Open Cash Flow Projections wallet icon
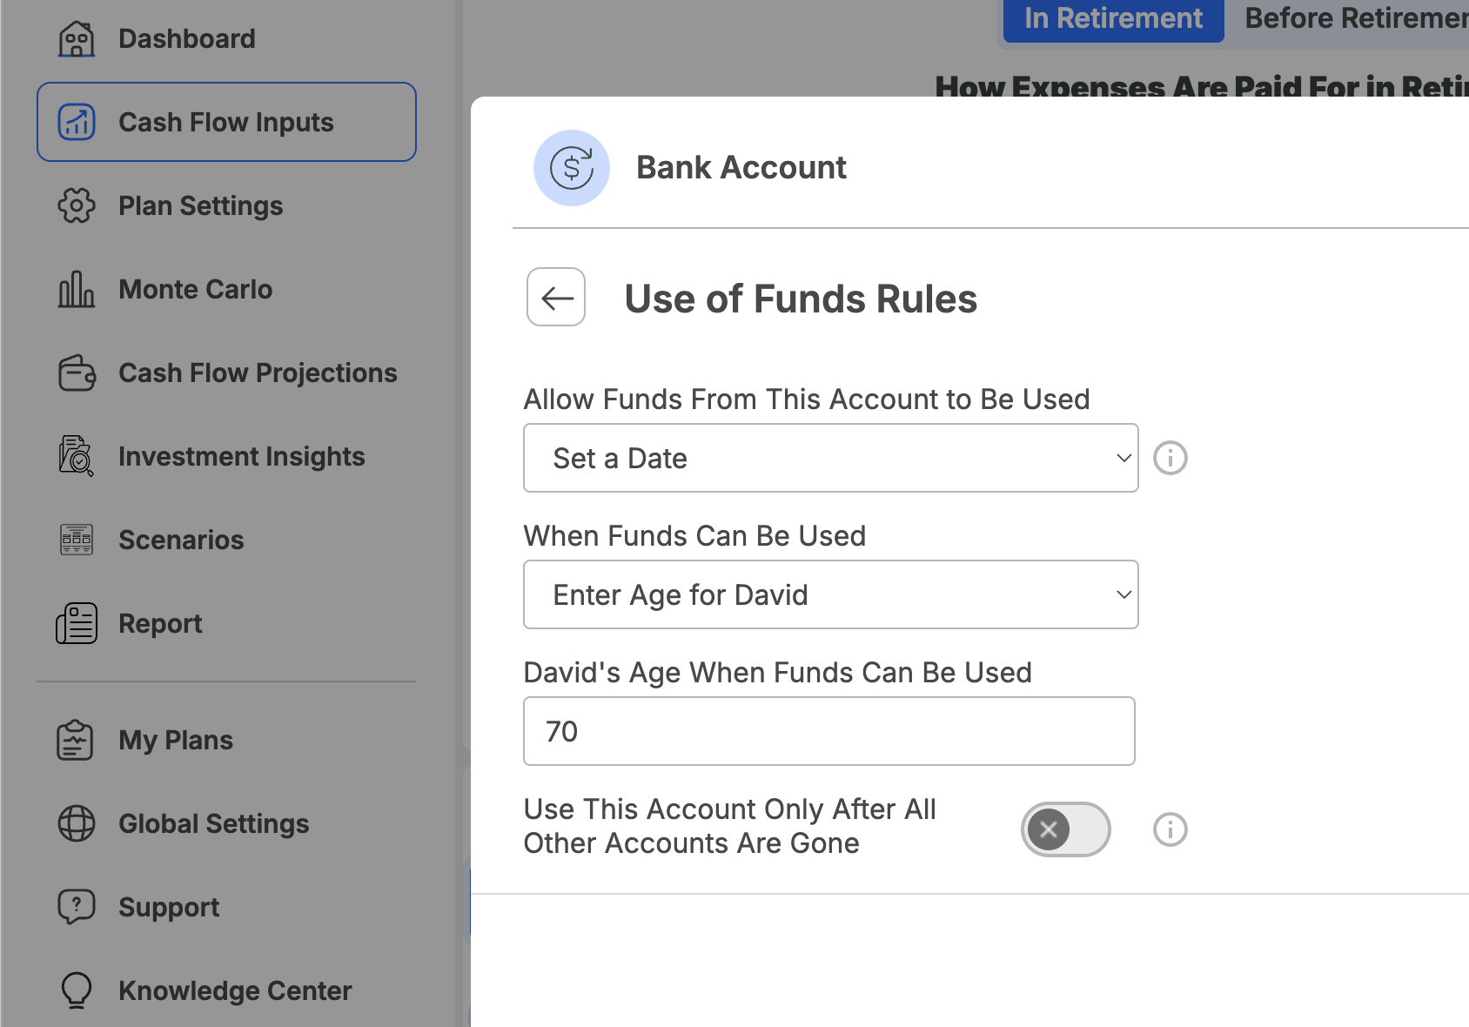Screen dimensions: 1469x1027 click(x=77, y=373)
